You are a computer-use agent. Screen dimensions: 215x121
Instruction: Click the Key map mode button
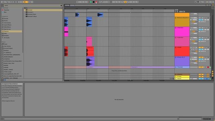201,2
